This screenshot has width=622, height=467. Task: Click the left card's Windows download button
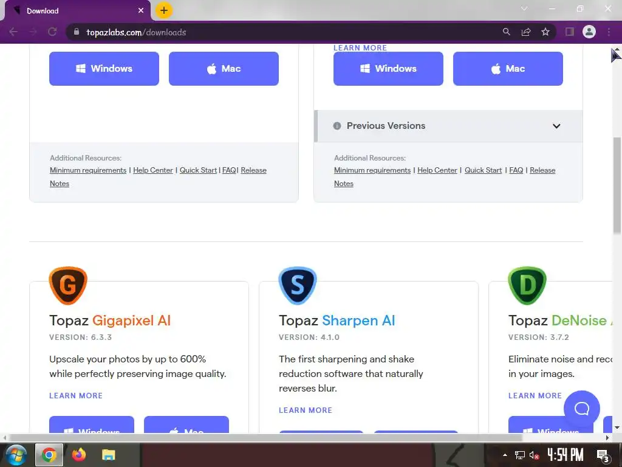104,68
